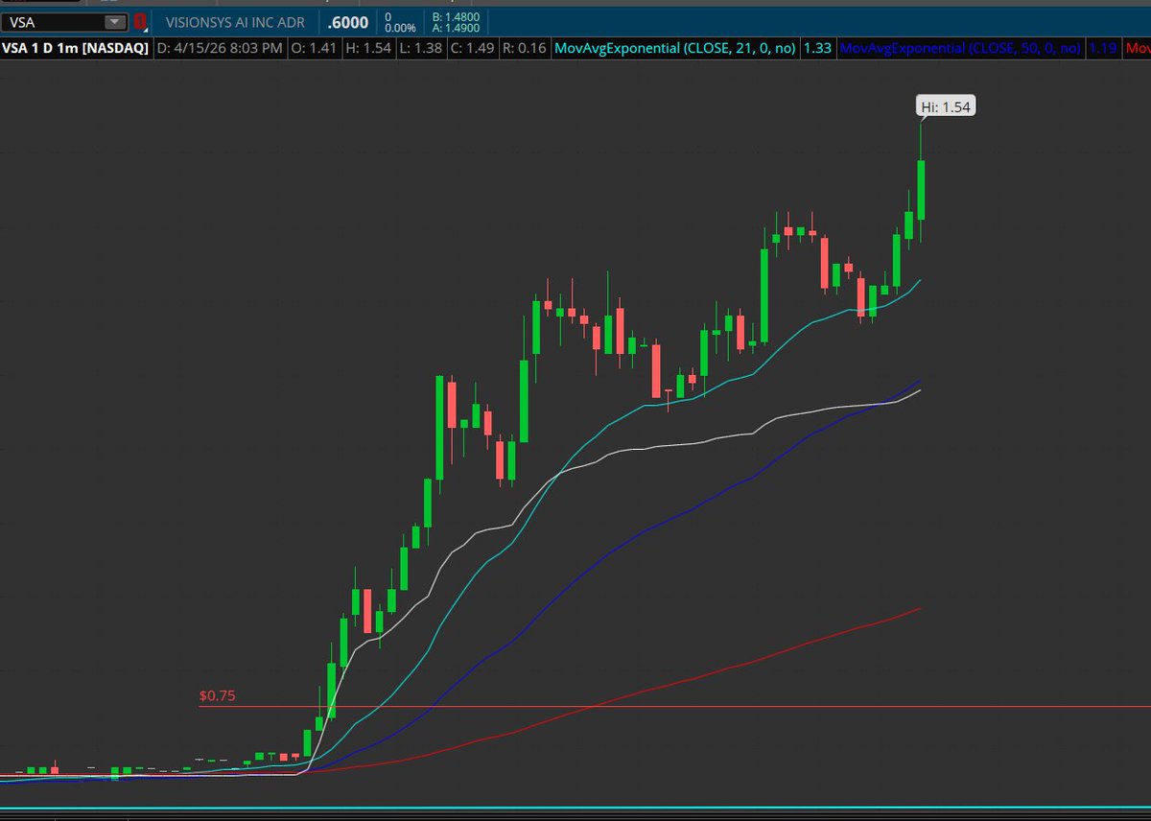The height and width of the screenshot is (821, 1151).
Task: Click the Hi: 1.54 price bubble
Action: tap(946, 106)
